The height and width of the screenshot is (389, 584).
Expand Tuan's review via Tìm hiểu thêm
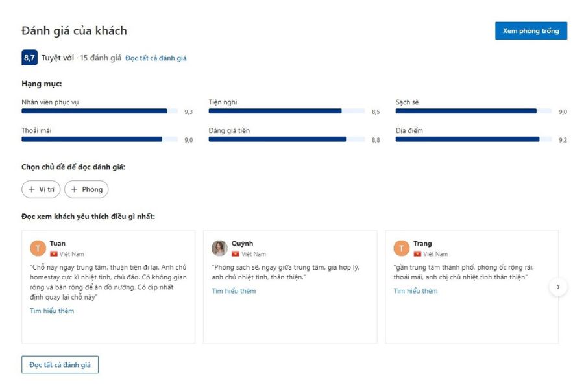coord(52,311)
